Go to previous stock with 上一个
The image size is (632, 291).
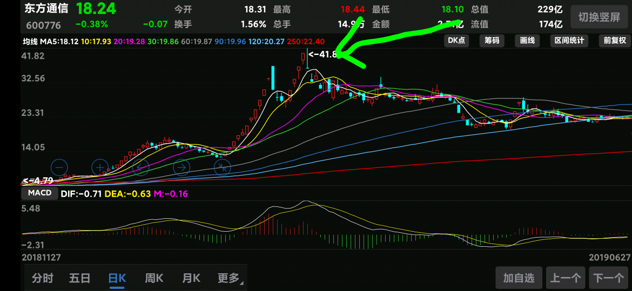point(566,278)
